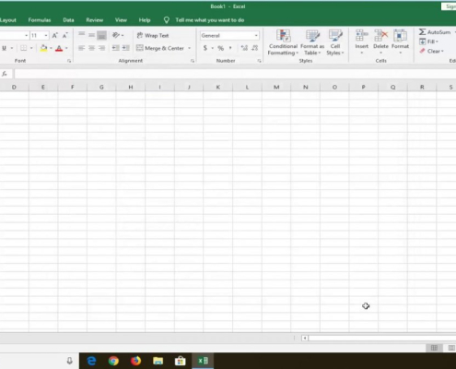Open Conditional Formatting menu
456x369 pixels.
(x=283, y=42)
